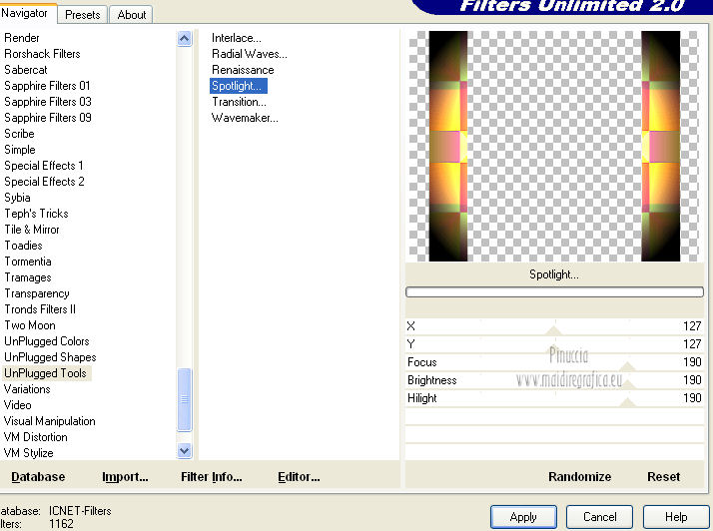The height and width of the screenshot is (531, 713).
Task: Select Tramages category
Action: click(28, 277)
